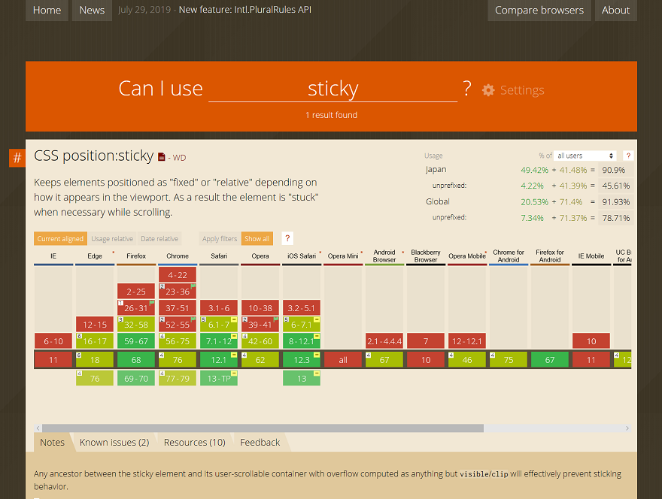Click the sticky search input field
The image size is (662, 499).
tap(333, 89)
